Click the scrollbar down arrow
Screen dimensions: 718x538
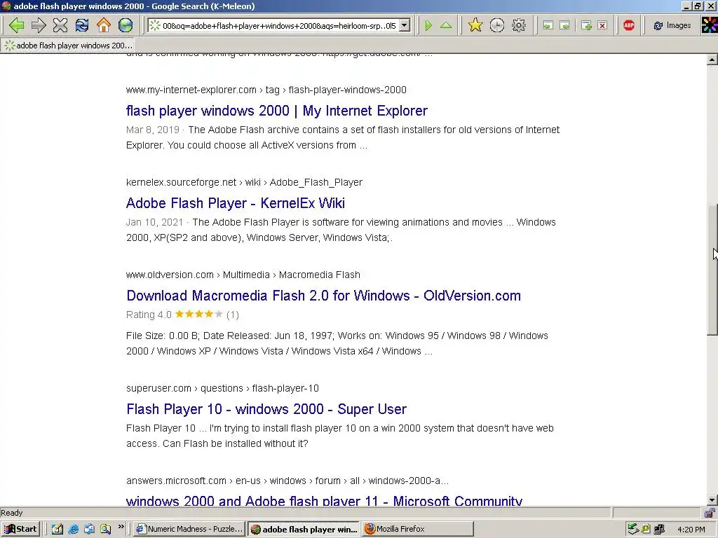click(x=712, y=500)
